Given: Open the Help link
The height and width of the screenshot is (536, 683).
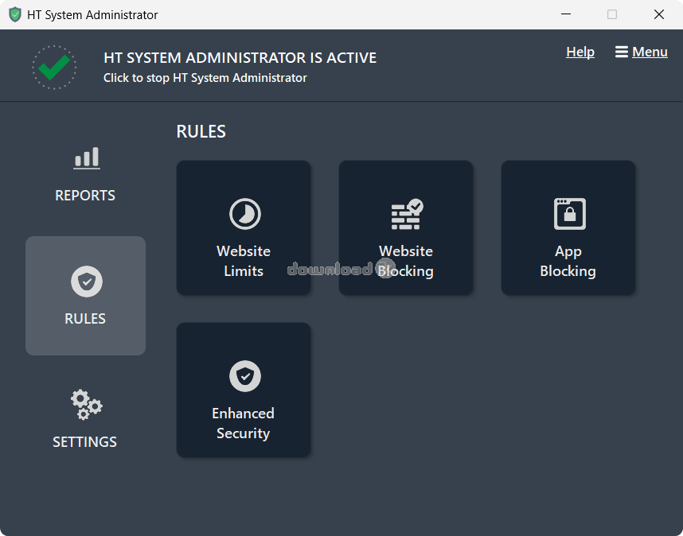Looking at the screenshot, I should pos(580,52).
